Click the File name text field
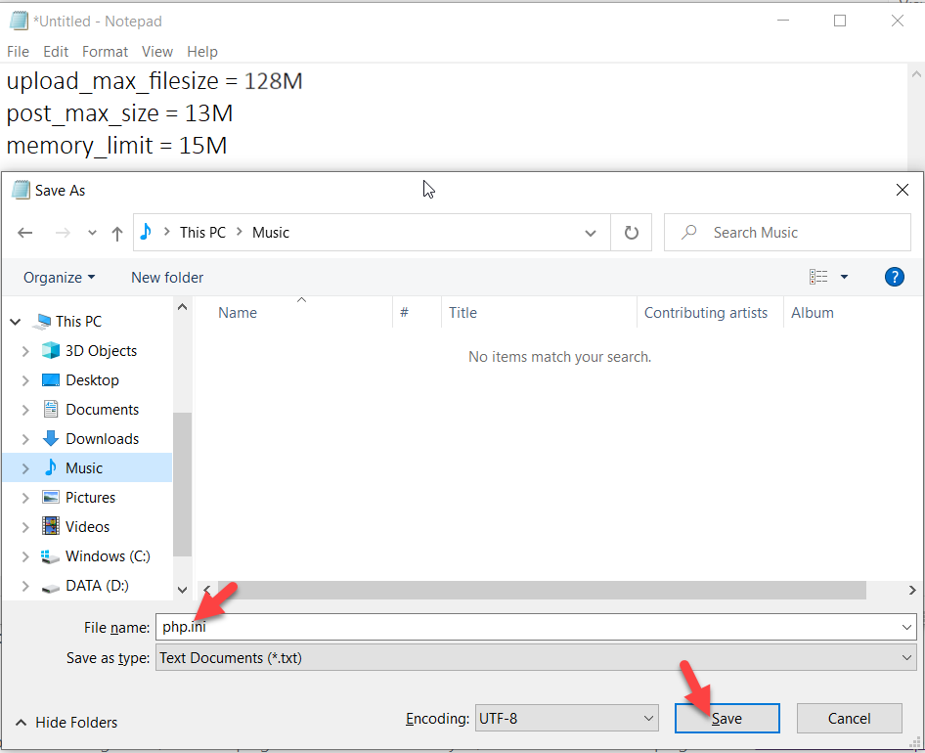The image size is (925, 753). [525, 627]
